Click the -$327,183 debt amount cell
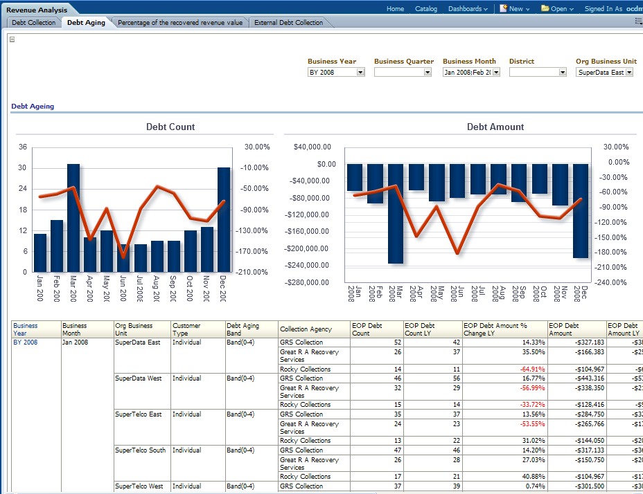This screenshot has height=494, width=643. [590, 342]
